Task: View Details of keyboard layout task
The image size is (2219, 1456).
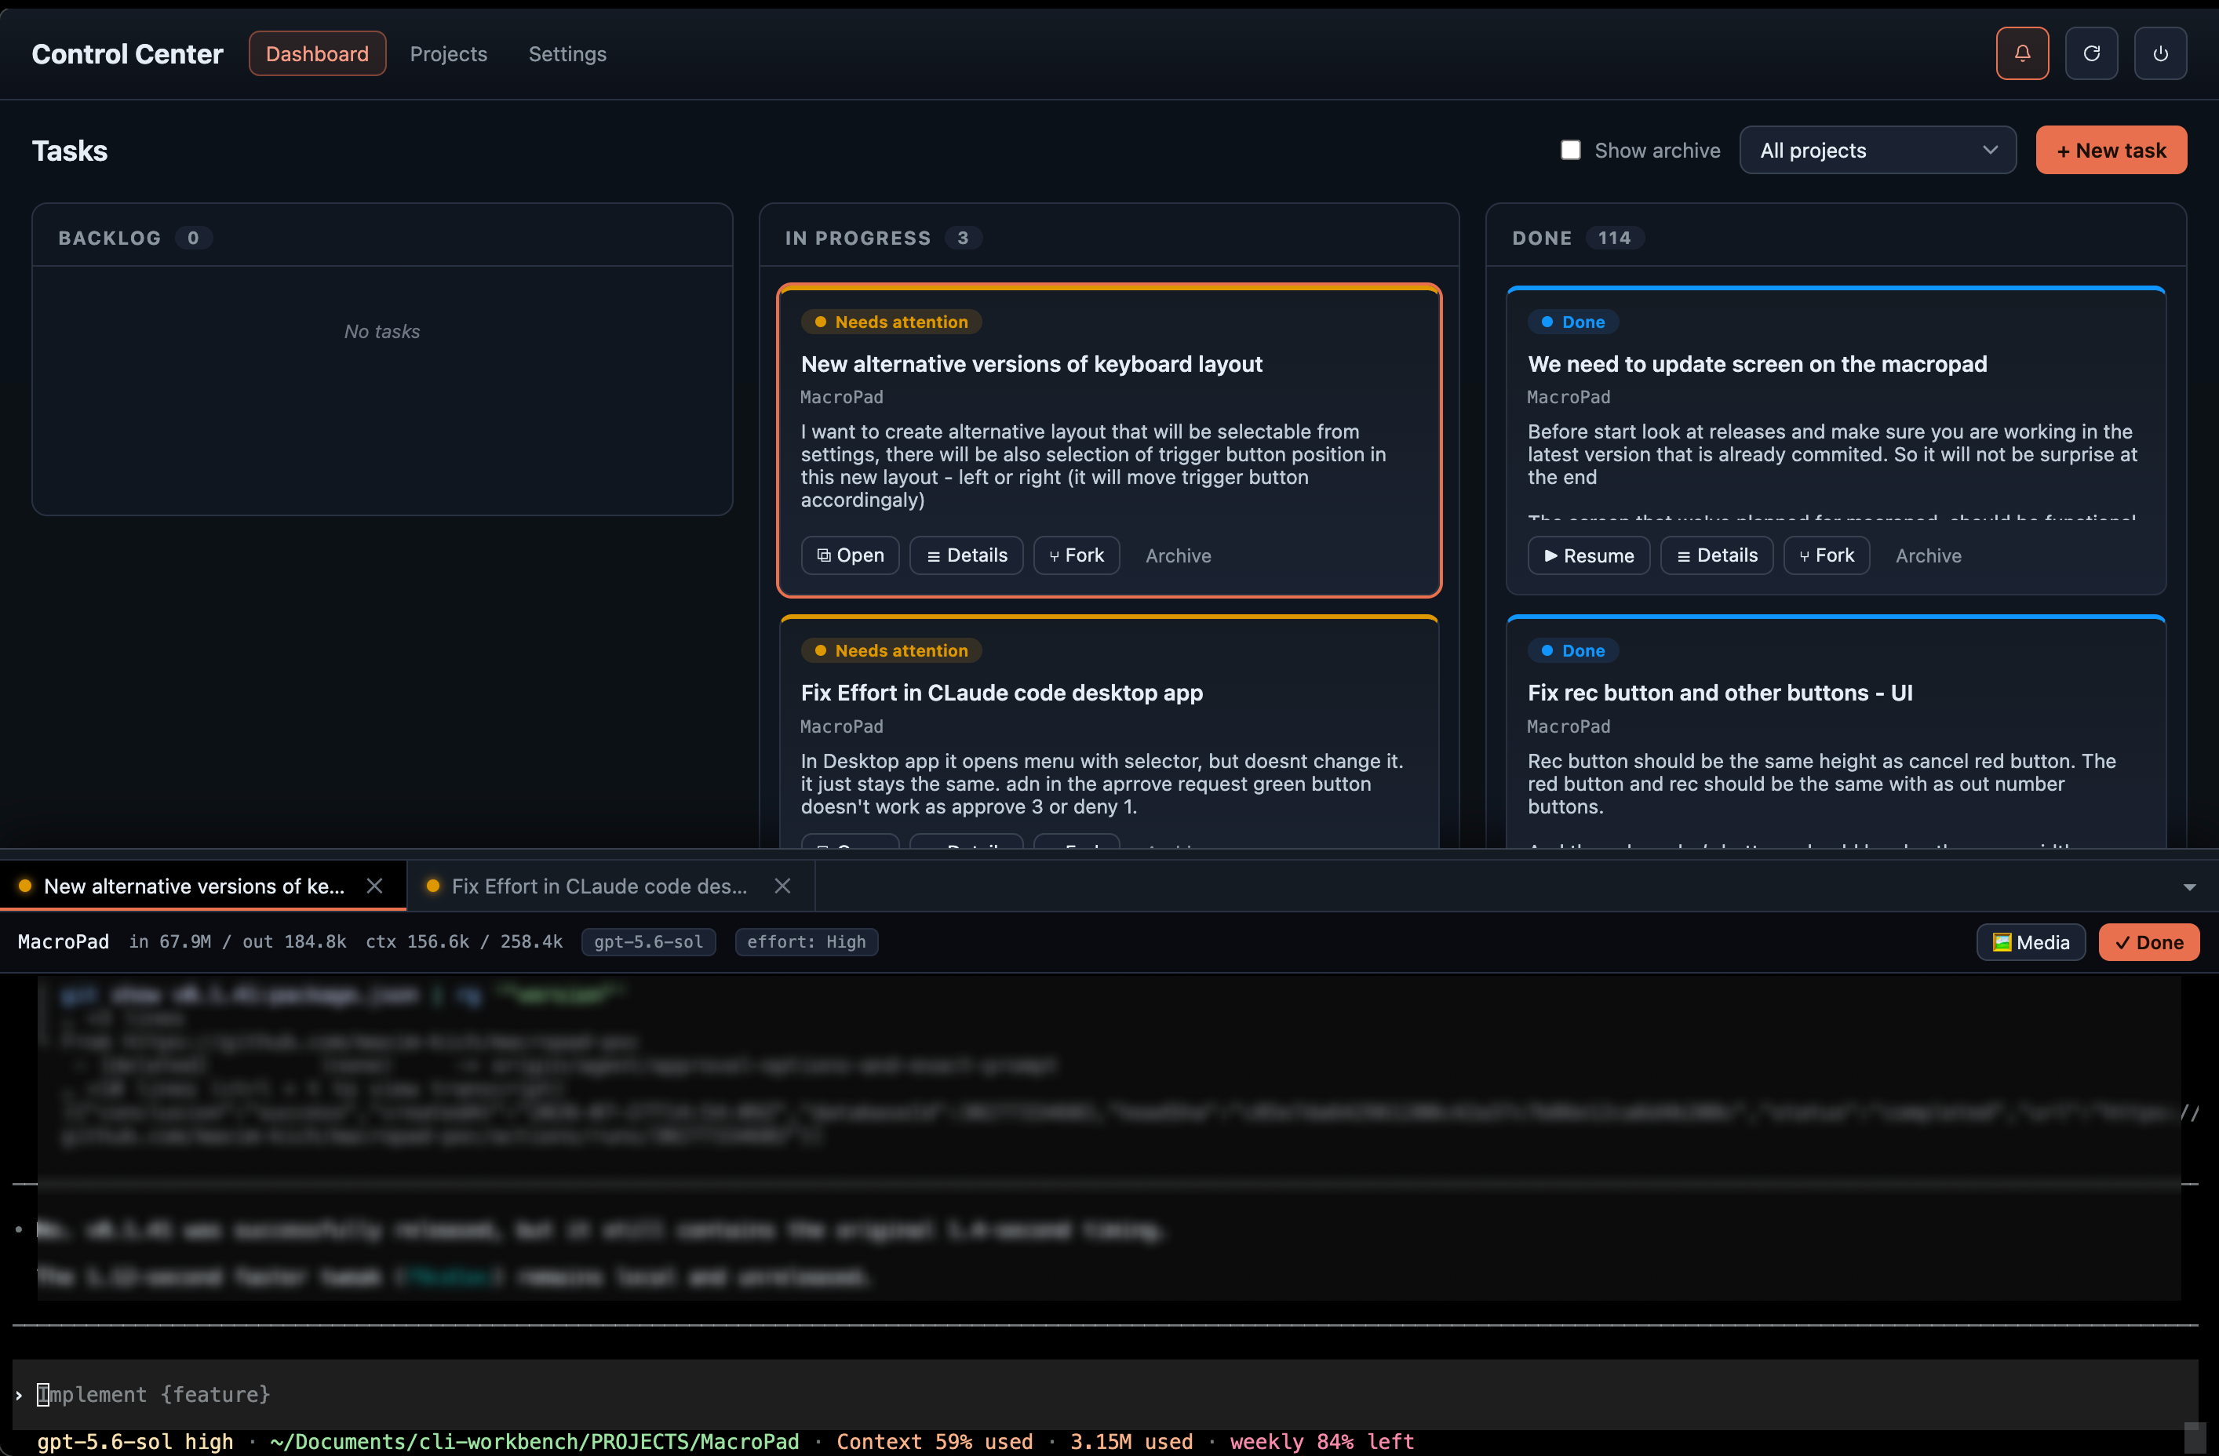Action: click(967, 555)
